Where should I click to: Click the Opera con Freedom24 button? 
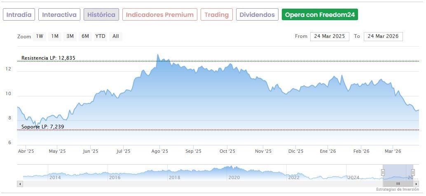click(320, 15)
